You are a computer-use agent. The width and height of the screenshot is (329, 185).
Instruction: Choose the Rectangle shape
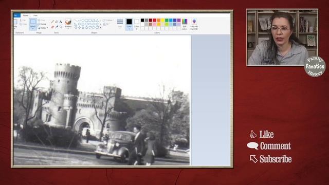[86, 21]
